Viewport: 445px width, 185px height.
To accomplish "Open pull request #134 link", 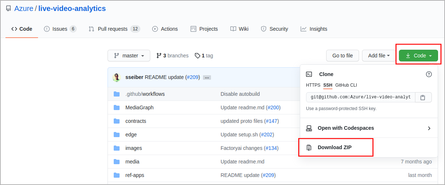I will (271, 148).
